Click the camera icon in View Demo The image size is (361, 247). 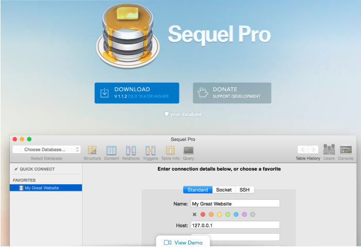click(168, 242)
